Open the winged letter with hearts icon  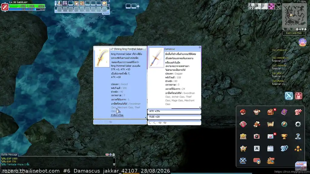coord(257,124)
